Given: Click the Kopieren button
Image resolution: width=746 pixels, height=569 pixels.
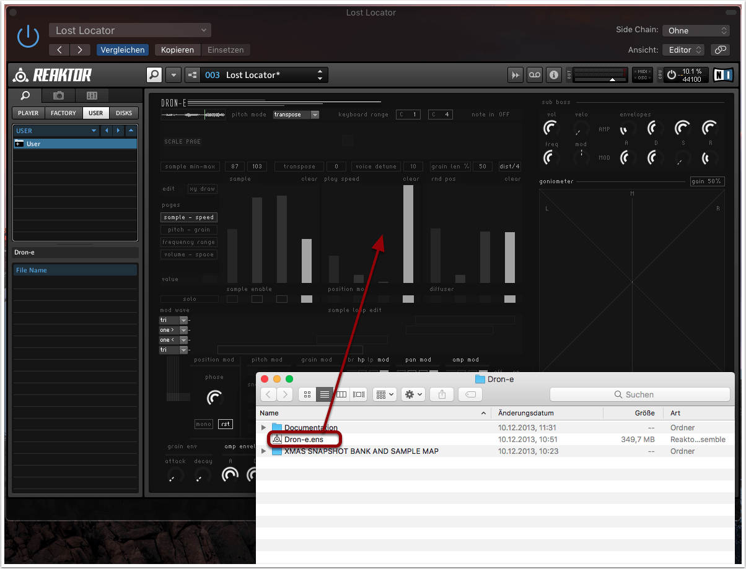Looking at the screenshot, I should [177, 50].
